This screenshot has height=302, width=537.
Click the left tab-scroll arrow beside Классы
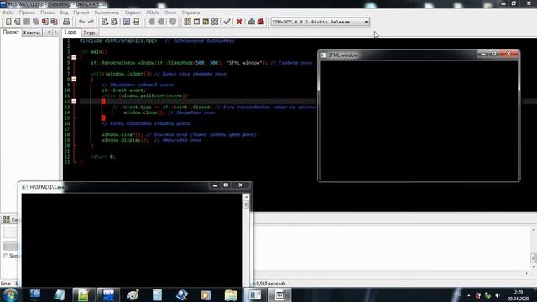(x=49, y=32)
